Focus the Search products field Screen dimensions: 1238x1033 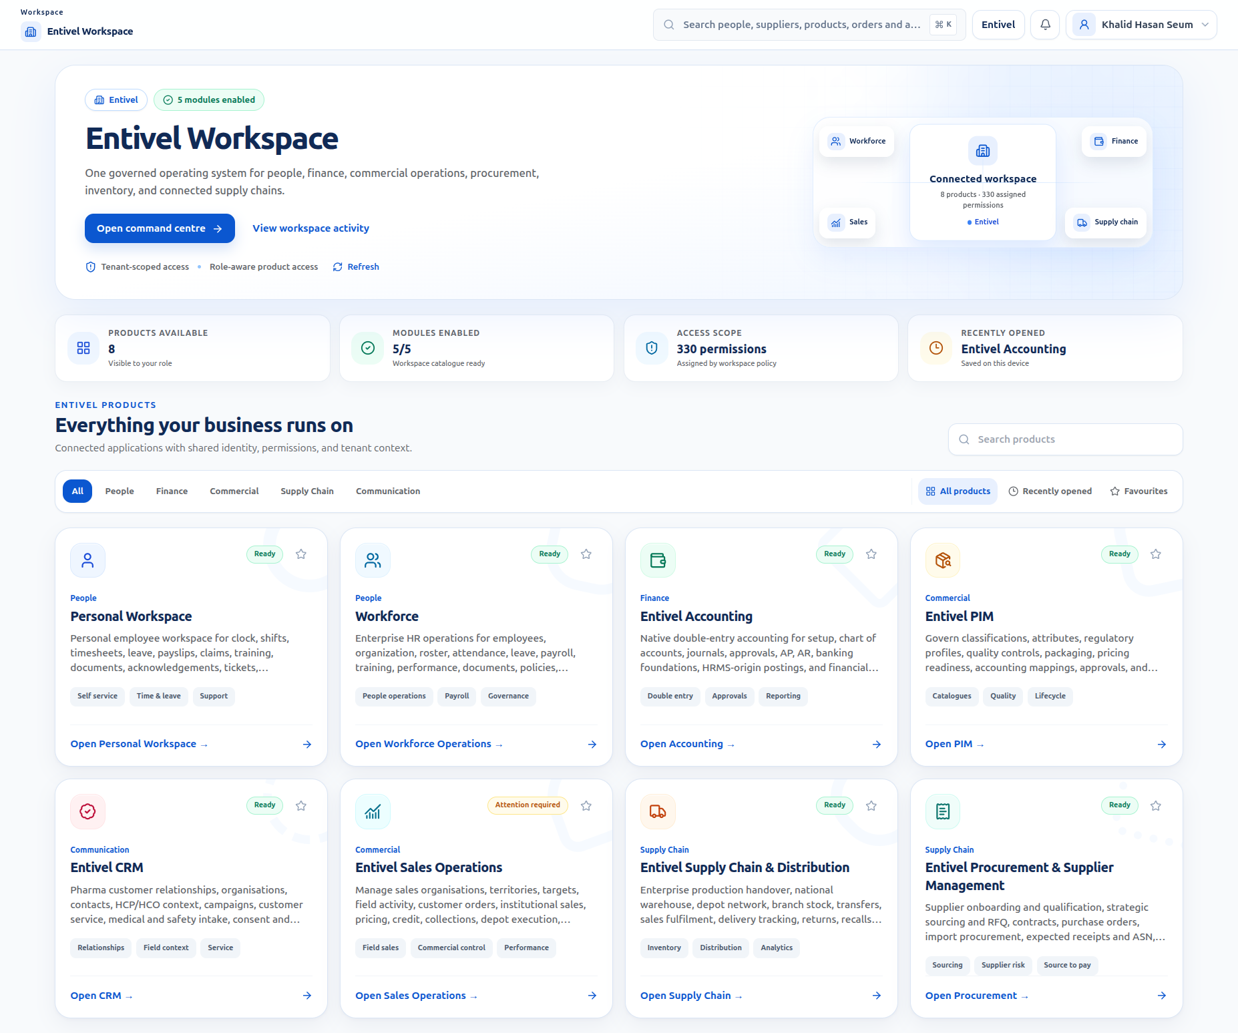(x=1066, y=439)
